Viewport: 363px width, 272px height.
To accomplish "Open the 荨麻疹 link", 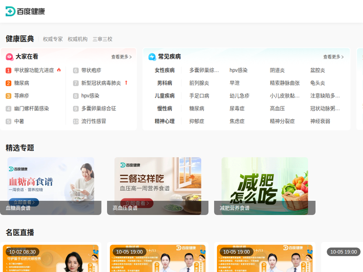I will click(x=21, y=96).
